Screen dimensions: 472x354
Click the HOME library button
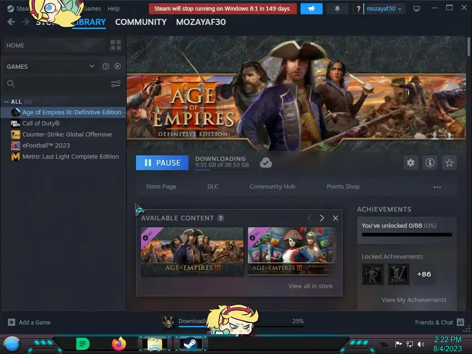[54, 45]
